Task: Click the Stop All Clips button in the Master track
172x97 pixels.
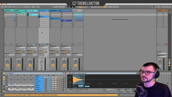Action: (158, 44)
